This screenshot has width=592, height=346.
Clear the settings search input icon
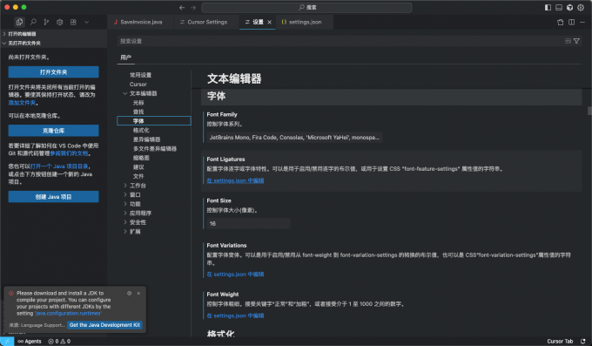(568, 41)
